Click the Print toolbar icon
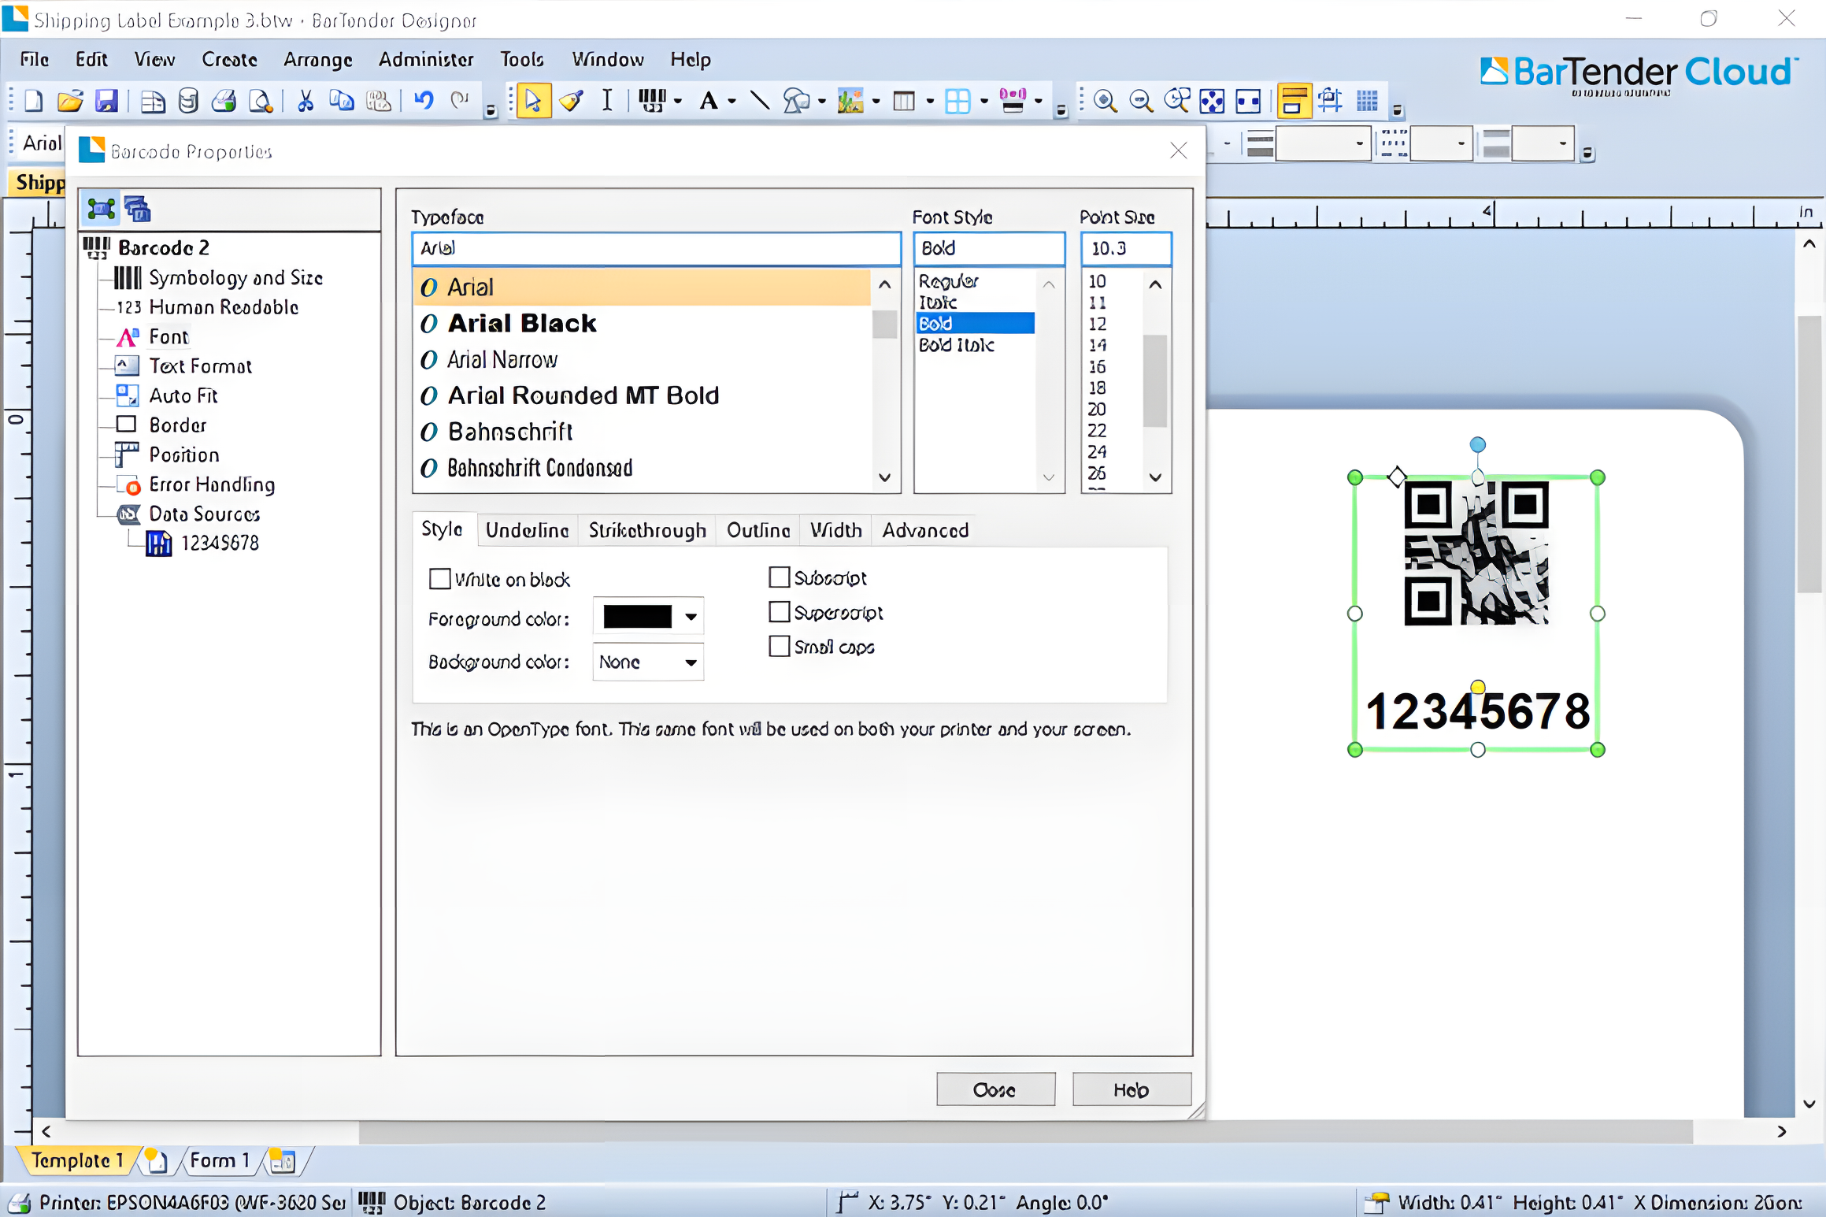 pyautogui.click(x=224, y=101)
